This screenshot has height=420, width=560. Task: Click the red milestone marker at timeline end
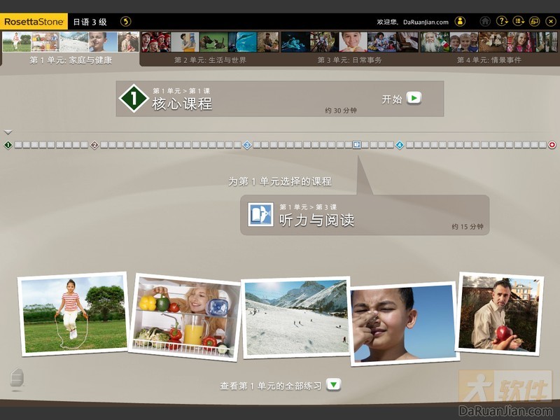[552, 145]
